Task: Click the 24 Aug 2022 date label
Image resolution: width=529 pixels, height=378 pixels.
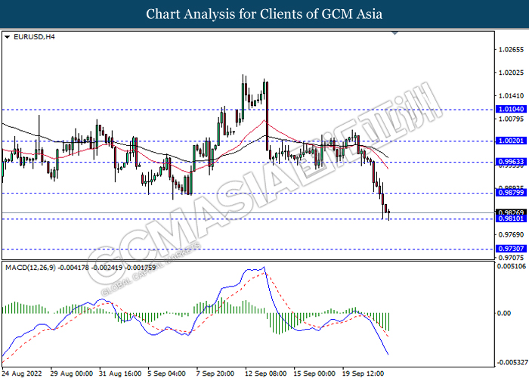Action: pyautogui.click(x=22, y=373)
